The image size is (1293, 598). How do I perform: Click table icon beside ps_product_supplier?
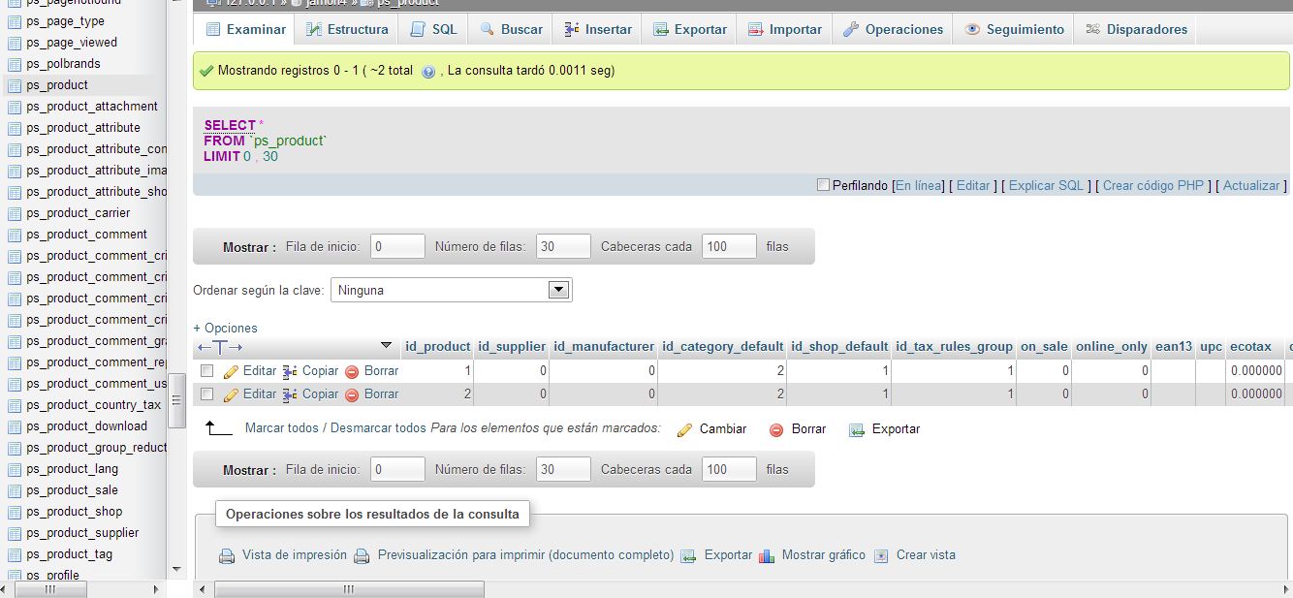click(14, 533)
